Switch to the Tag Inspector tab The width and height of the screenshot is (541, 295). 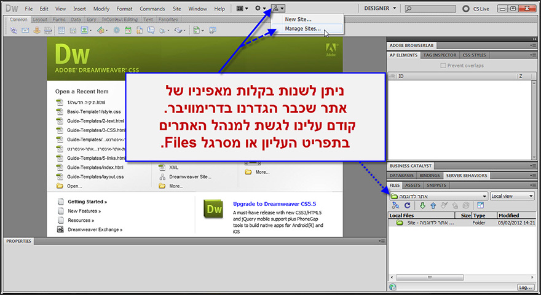point(440,55)
